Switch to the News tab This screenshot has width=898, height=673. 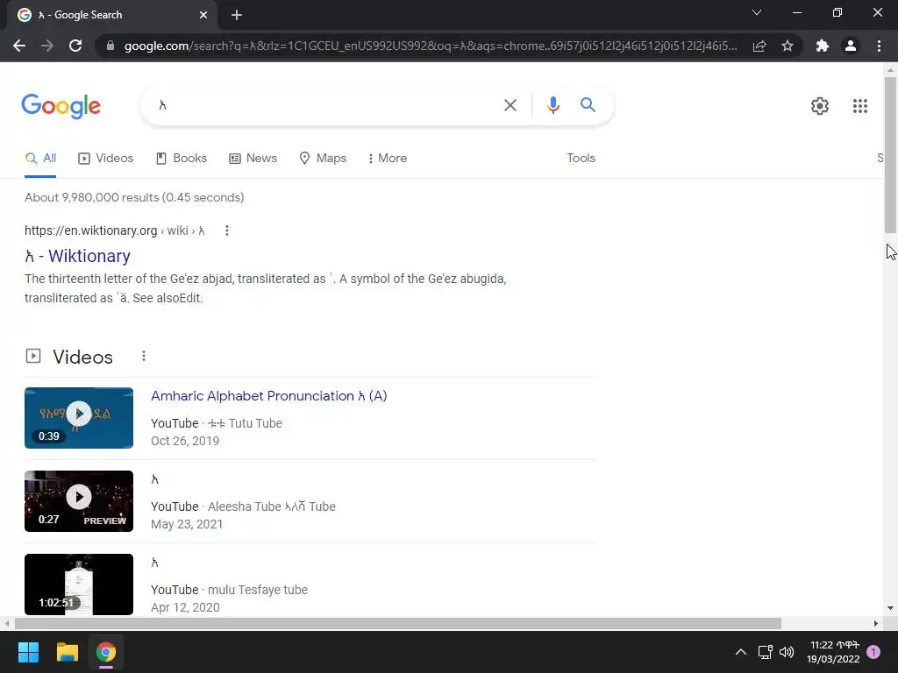[253, 159]
